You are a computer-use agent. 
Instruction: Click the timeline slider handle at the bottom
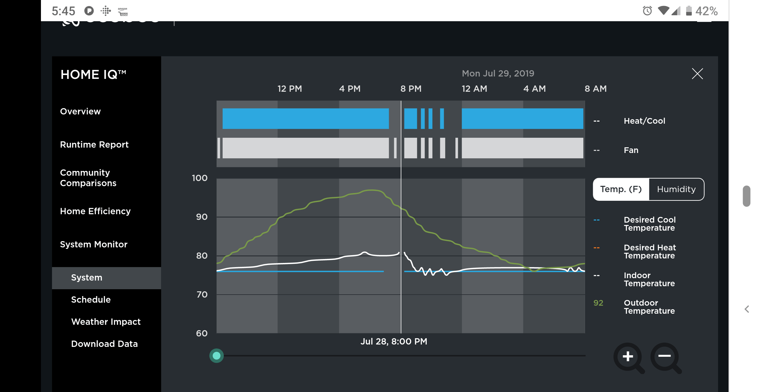tap(217, 356)
